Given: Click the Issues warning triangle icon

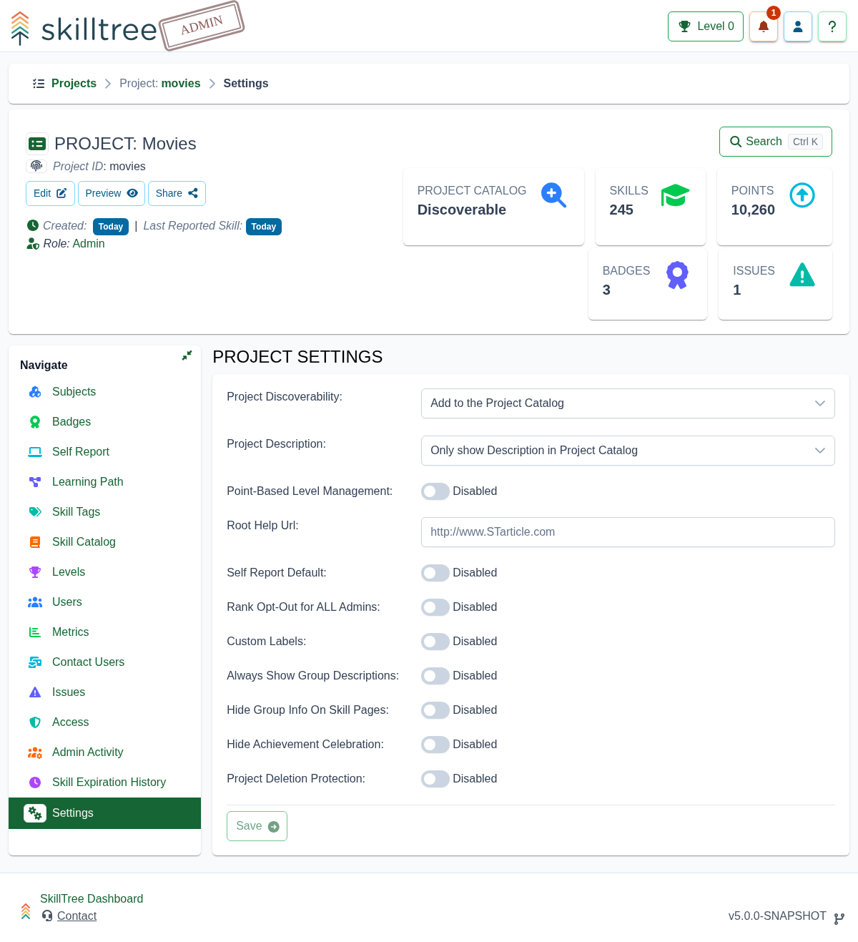Looking at the screenshot, I should click(x=802, y=275).
